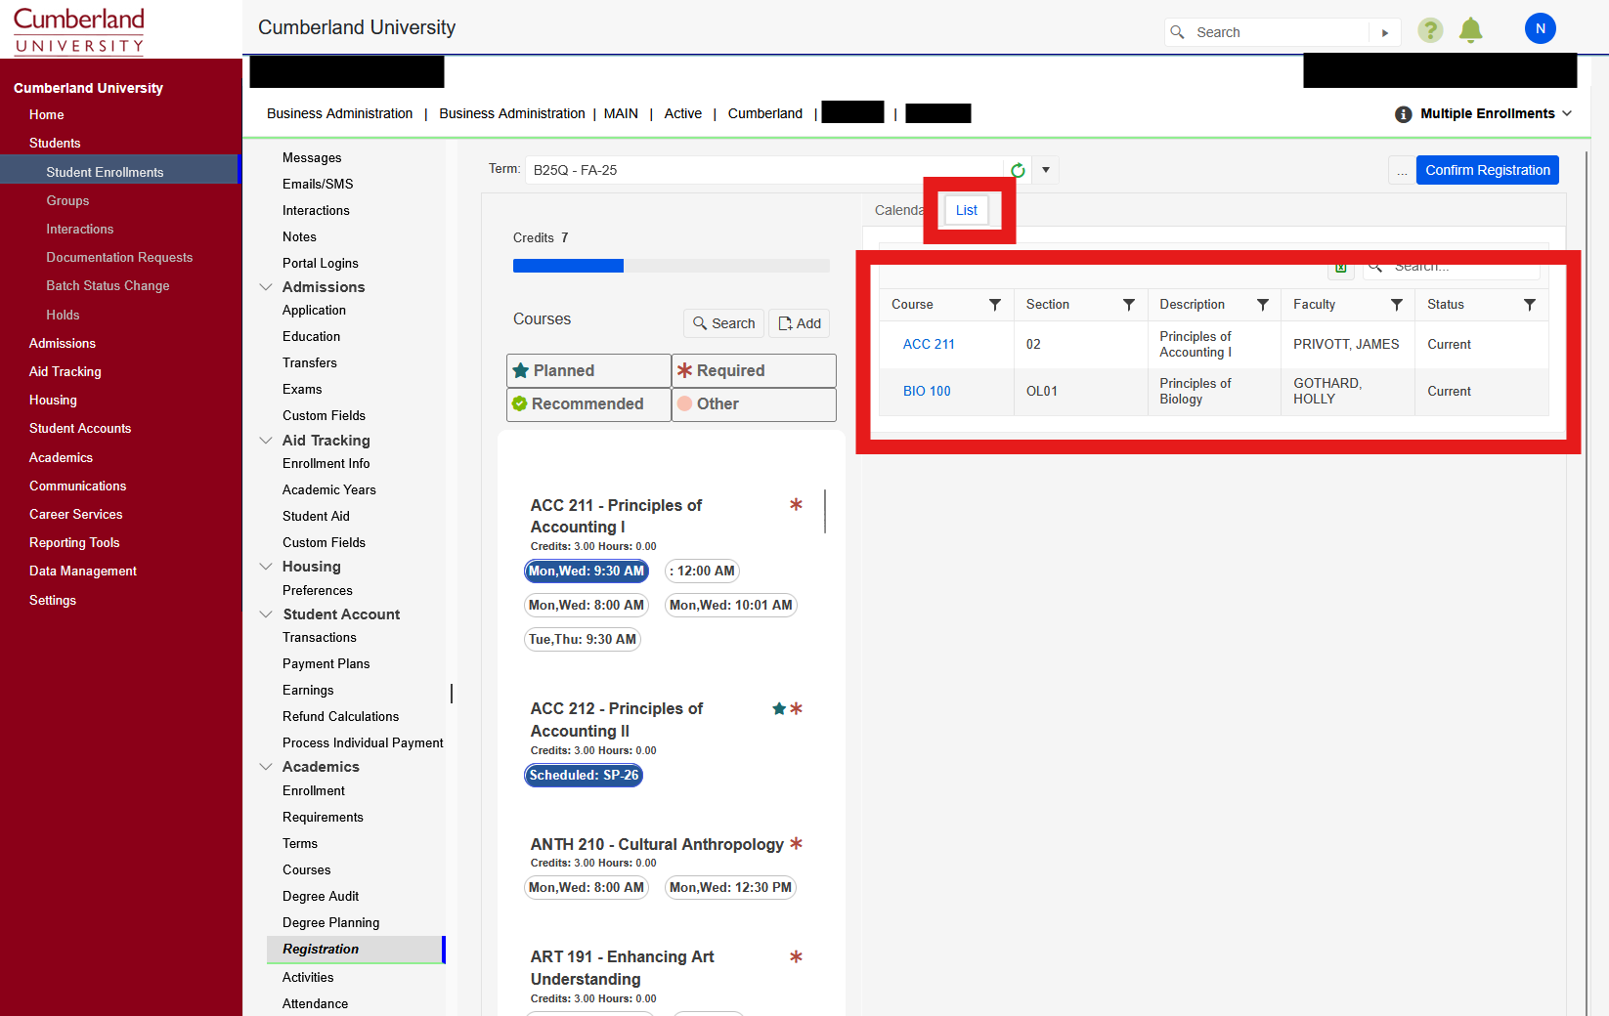Screen dimensions: 1609x1016
Task: Collapse the Student Account section
Action: point(266,614)
